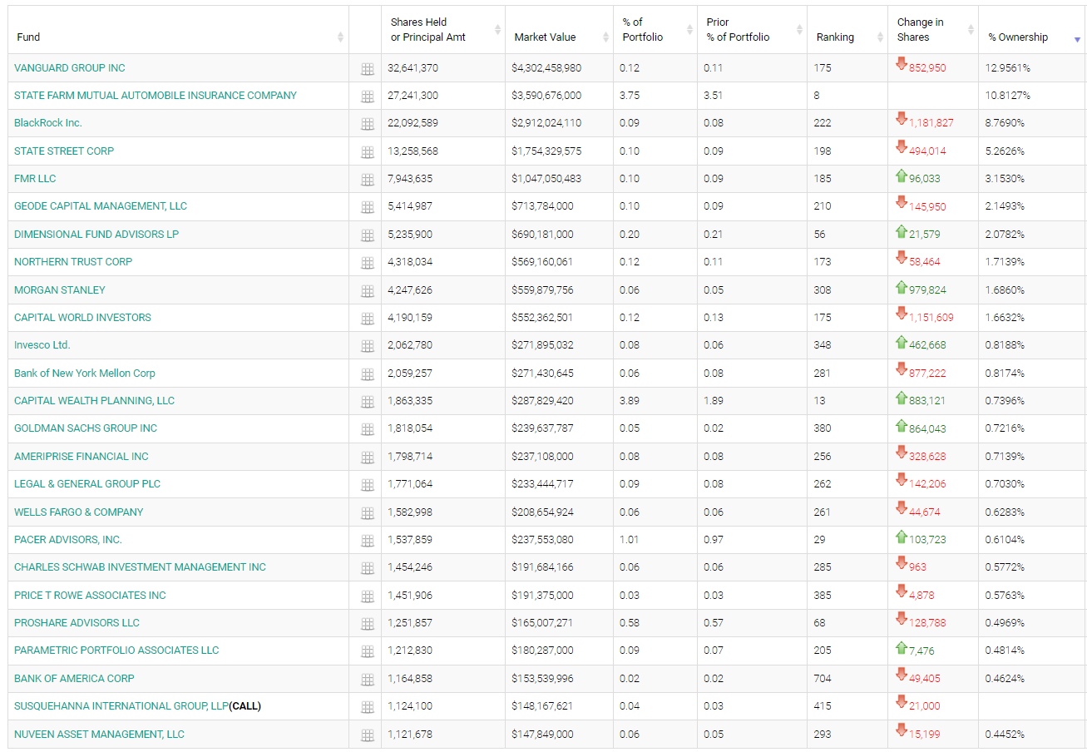Viewport: 1087px width, 752px height.
Task: Open GOLDMAN SACHS GROUP INC link
Action: tap(86, 428)
